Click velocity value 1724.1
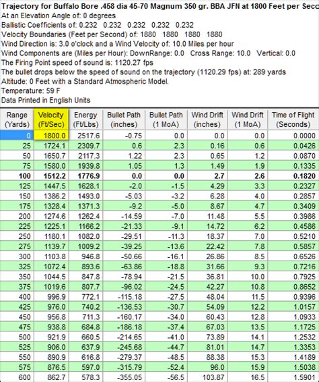The image size is (319, 382). (x=51, y=146)
